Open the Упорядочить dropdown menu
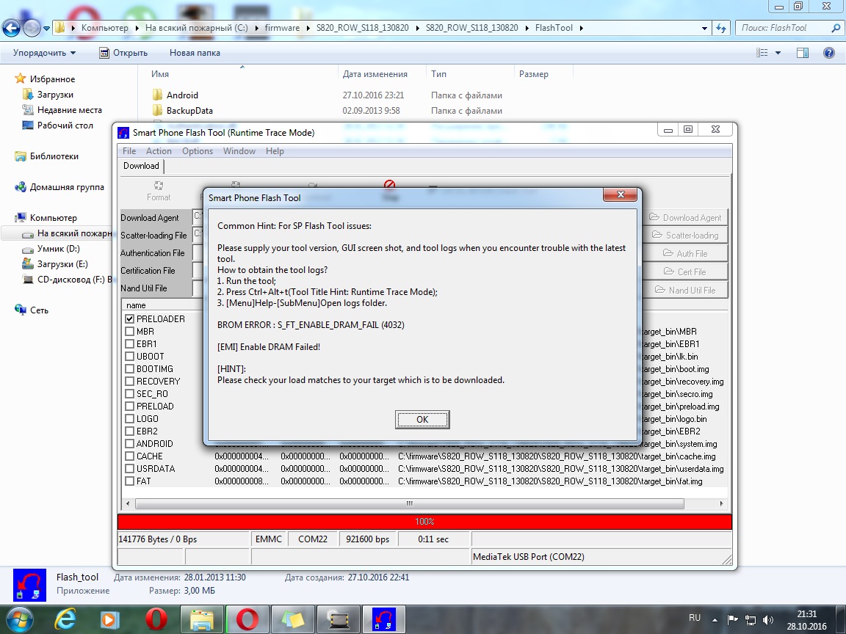This screenshot has width=846, height=634. [x=44, y=53]
